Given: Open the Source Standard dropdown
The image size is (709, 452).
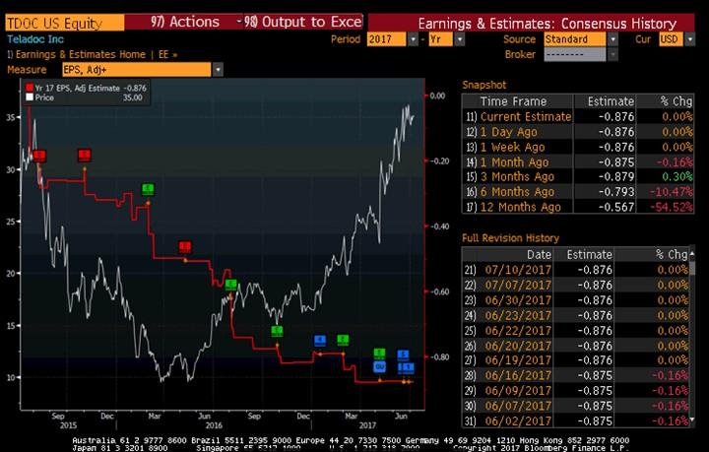Looking at the screenshot, I should click(612, 39).
